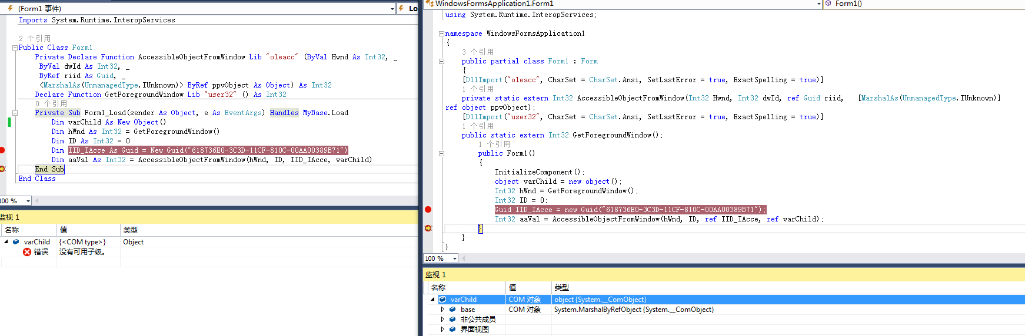Click the red error icon in the left watch panel
The height and width of the screenshot is (336, 1025).
pyautogui.click(x=27, y=252)
